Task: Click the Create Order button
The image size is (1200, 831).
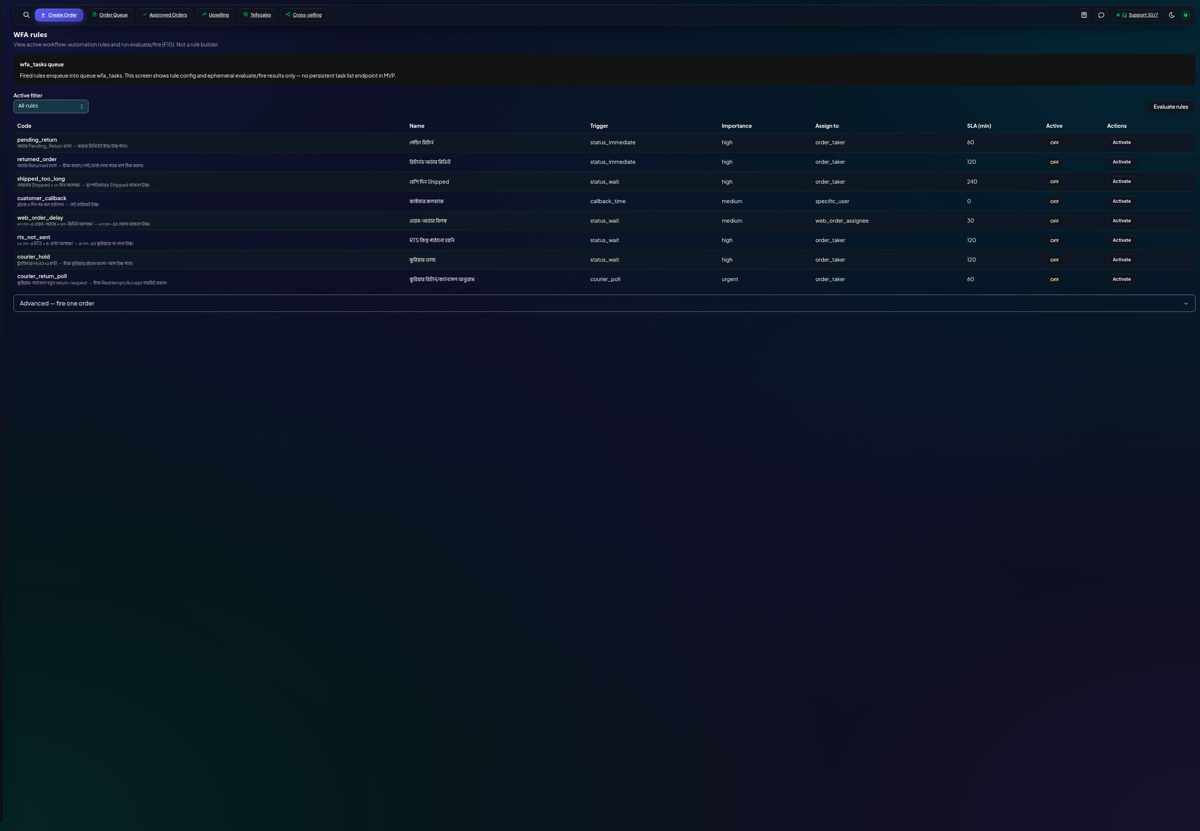Action: tap(59, 15)
